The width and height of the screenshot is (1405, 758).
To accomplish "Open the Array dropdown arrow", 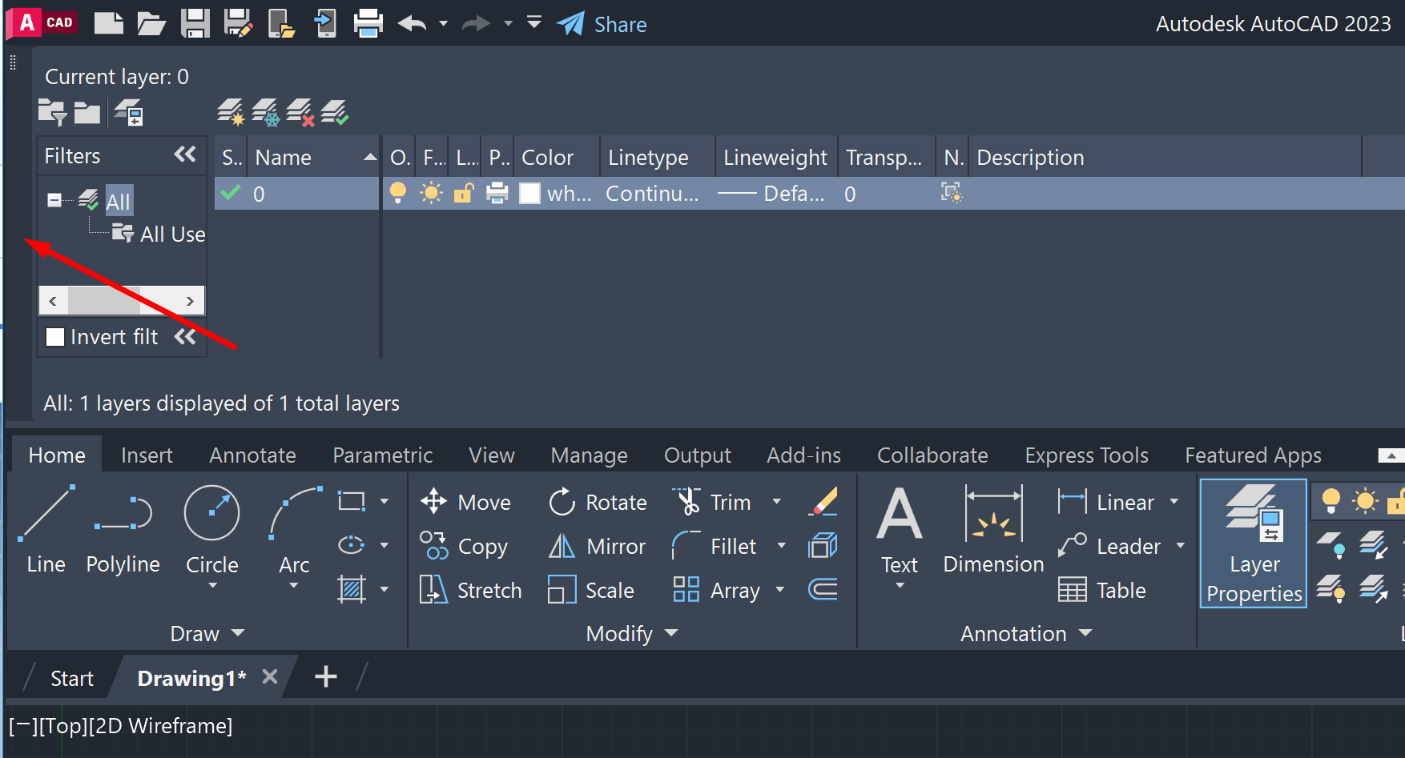I will [x=780, y=590].
